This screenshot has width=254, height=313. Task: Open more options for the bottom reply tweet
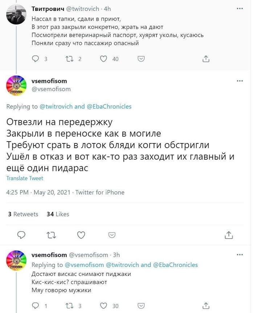point(239,255)
